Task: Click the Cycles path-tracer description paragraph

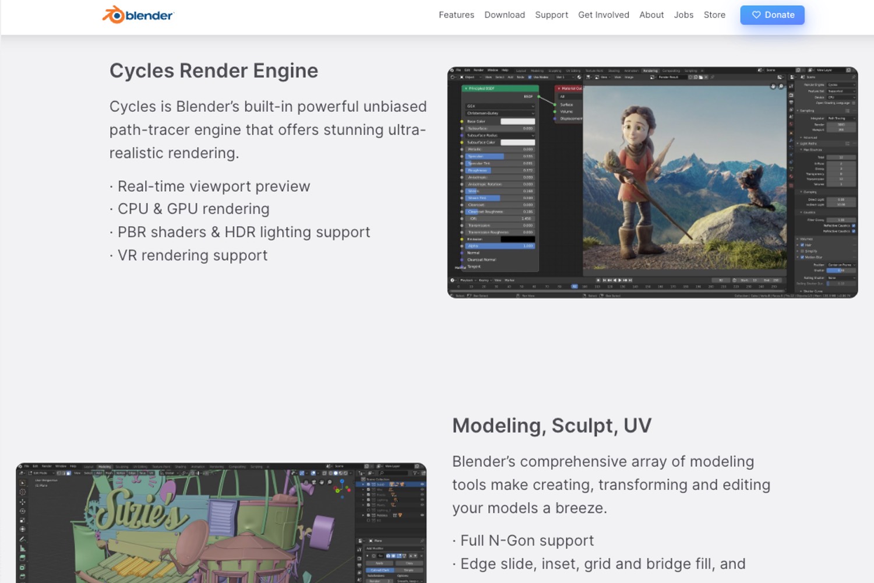Action: pyautogui.click(x=268, y=129)
